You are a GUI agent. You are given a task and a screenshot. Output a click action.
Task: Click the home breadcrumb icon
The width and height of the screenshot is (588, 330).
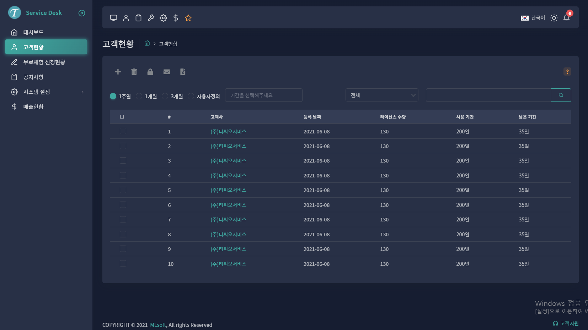[x=147, y=43]
